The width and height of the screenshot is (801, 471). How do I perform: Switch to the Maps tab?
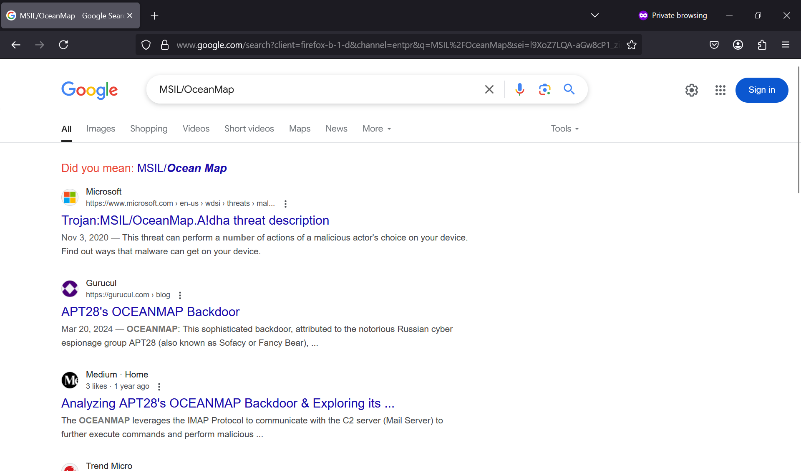(300, 129)
